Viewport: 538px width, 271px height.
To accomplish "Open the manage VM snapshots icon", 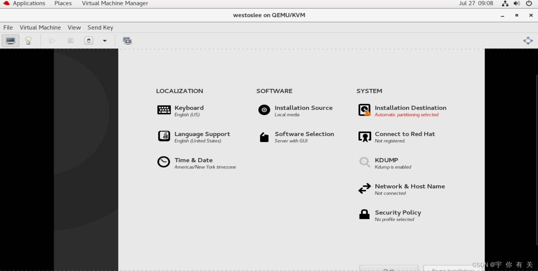I will 127,41.
